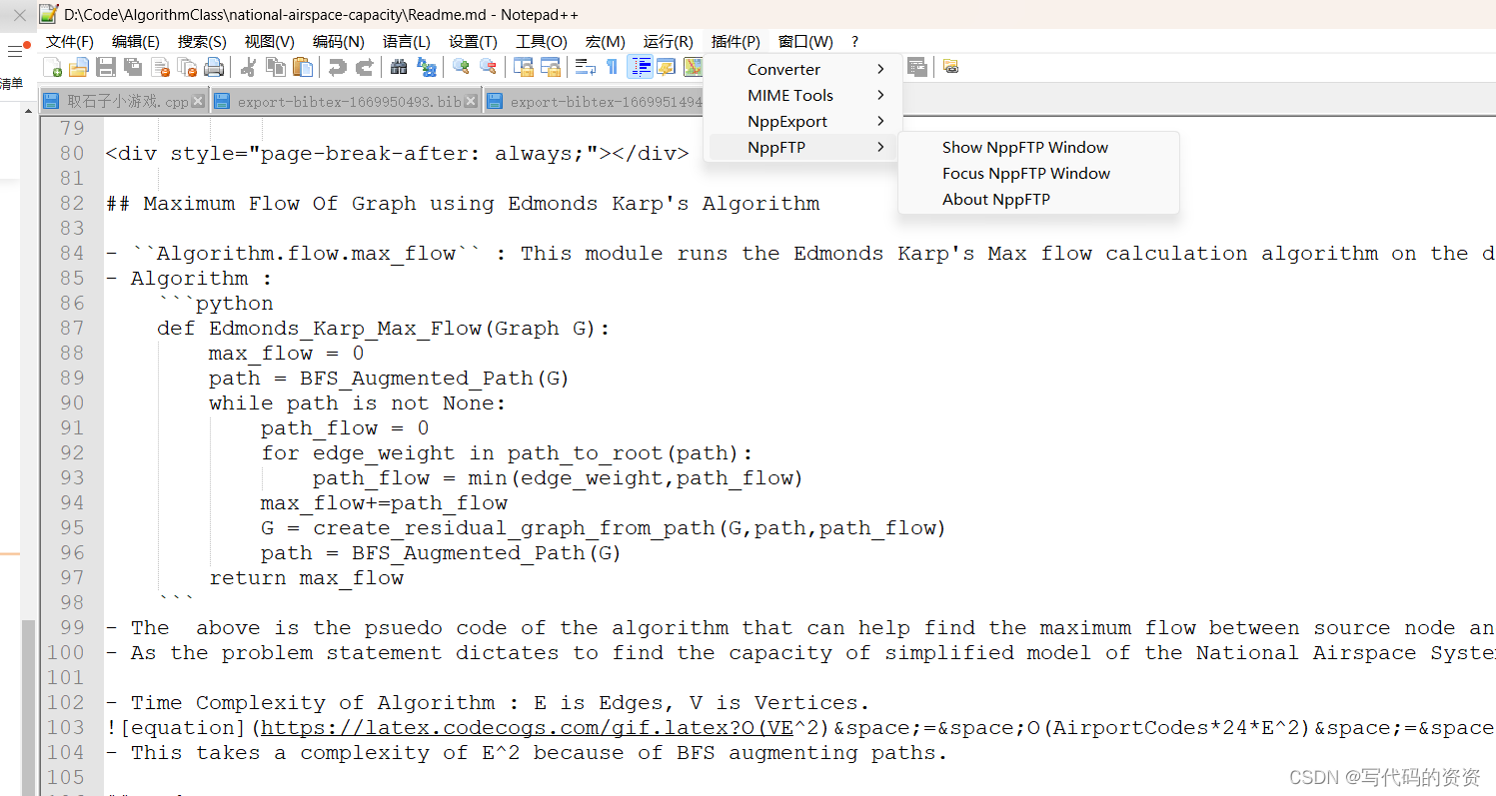Click the 'max_flow+=path_flow' line
The image size is (1496, 796).
point(384,503)
